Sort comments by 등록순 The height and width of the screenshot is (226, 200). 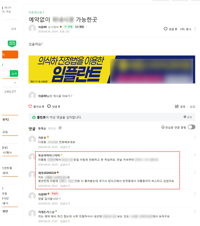tap(42, 128)
